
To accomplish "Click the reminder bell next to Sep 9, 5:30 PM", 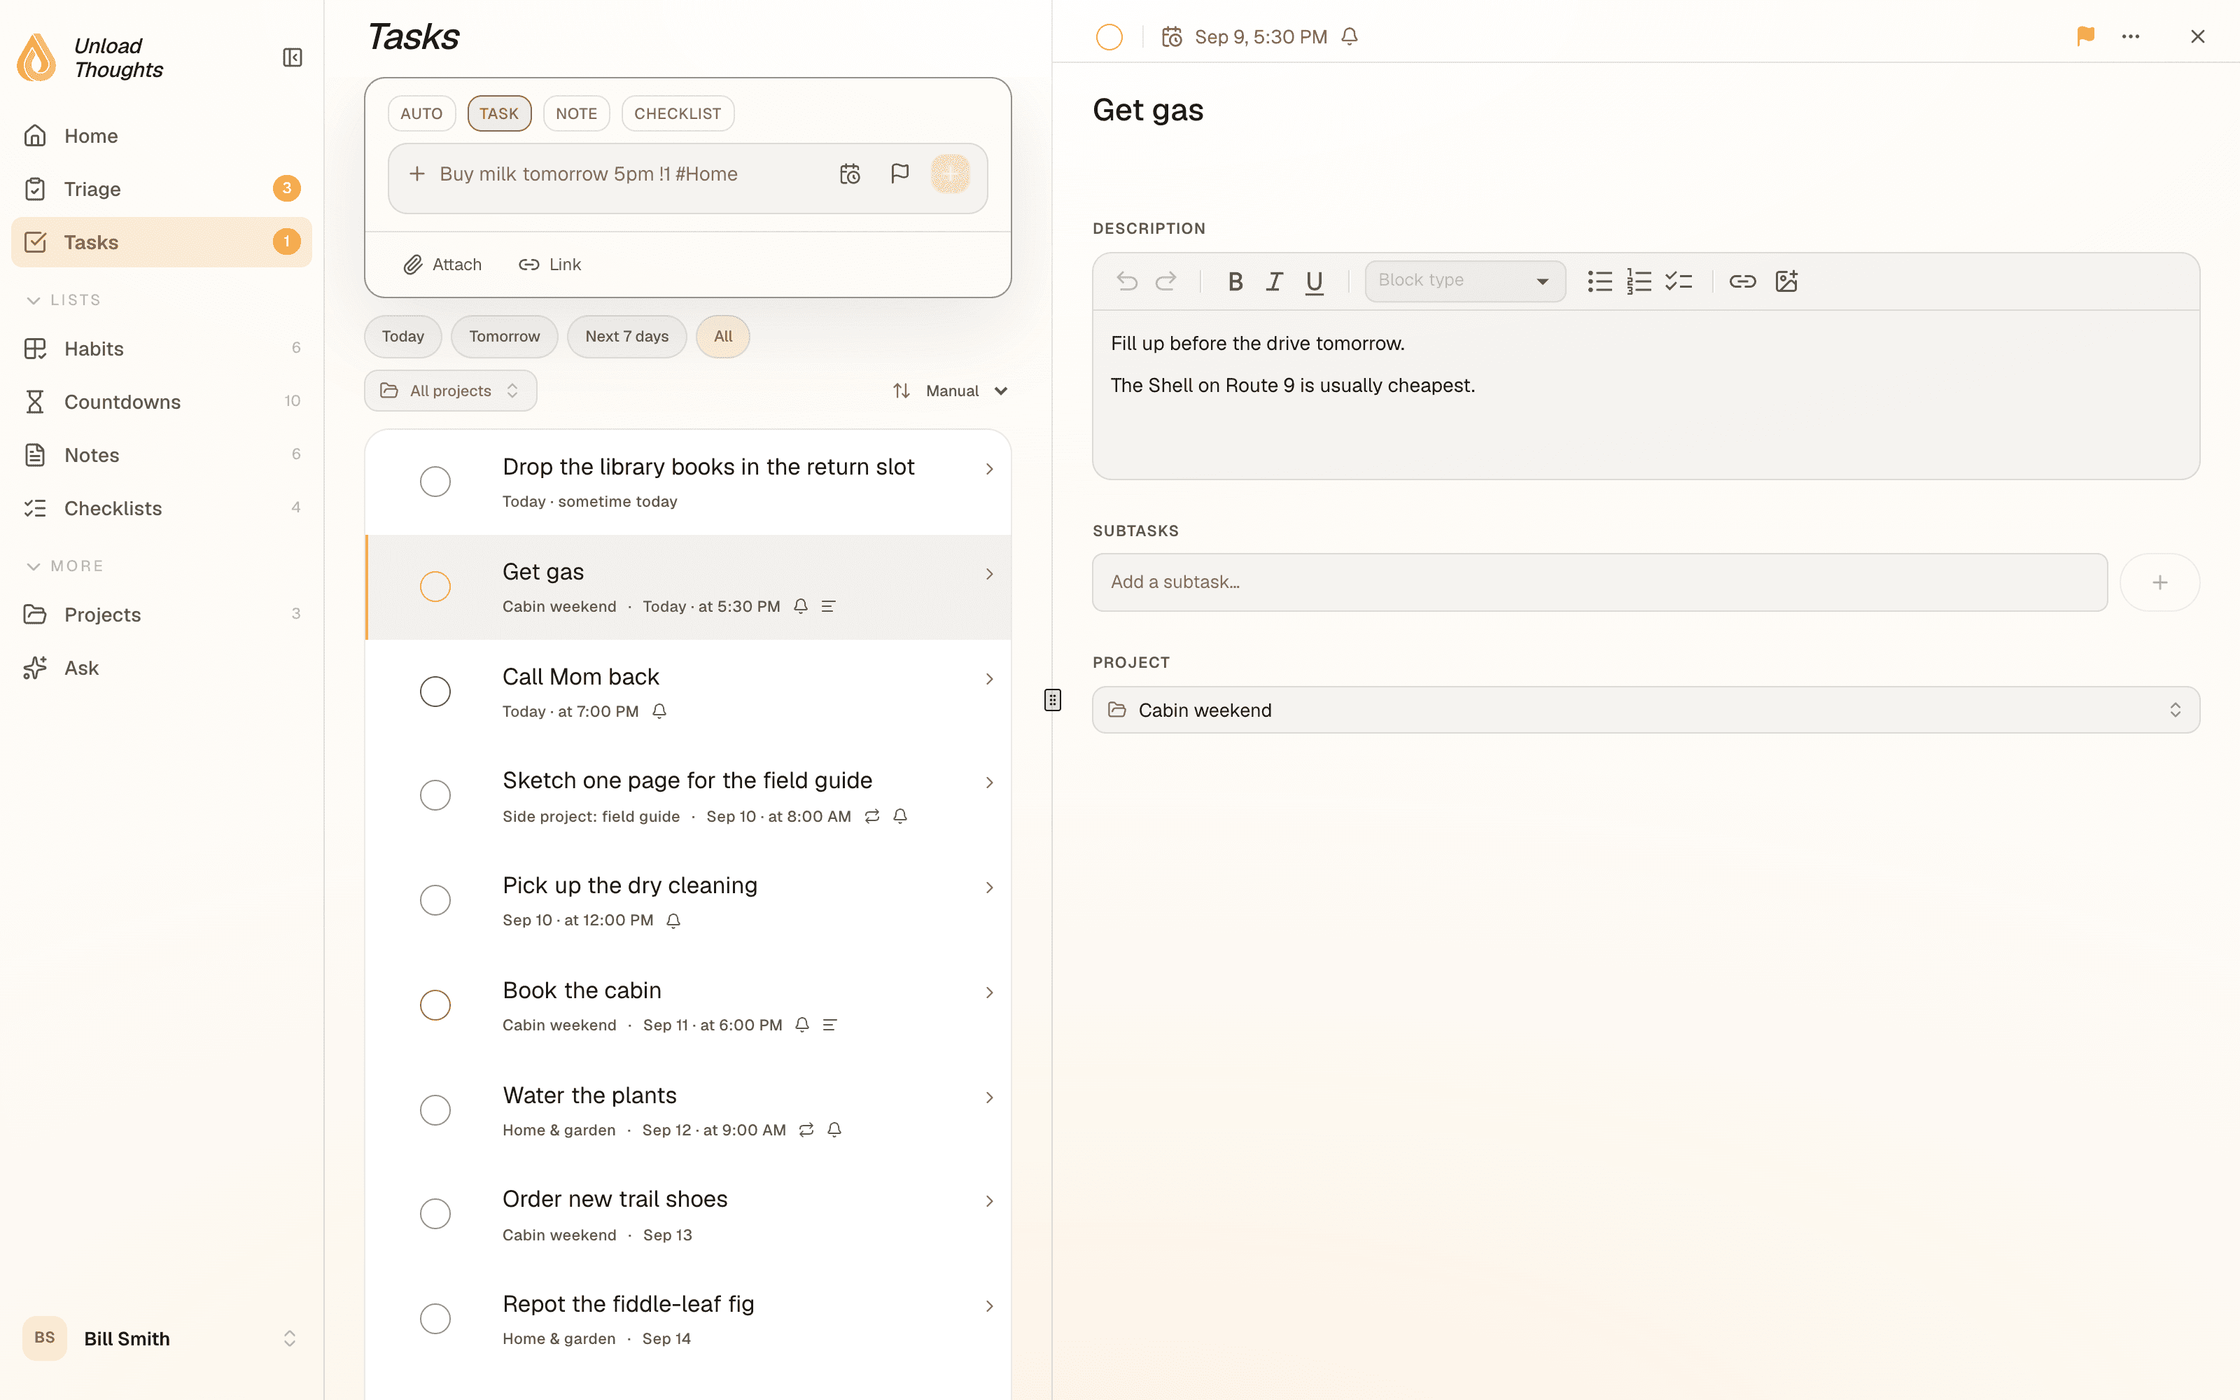I will pos(1350,36).
